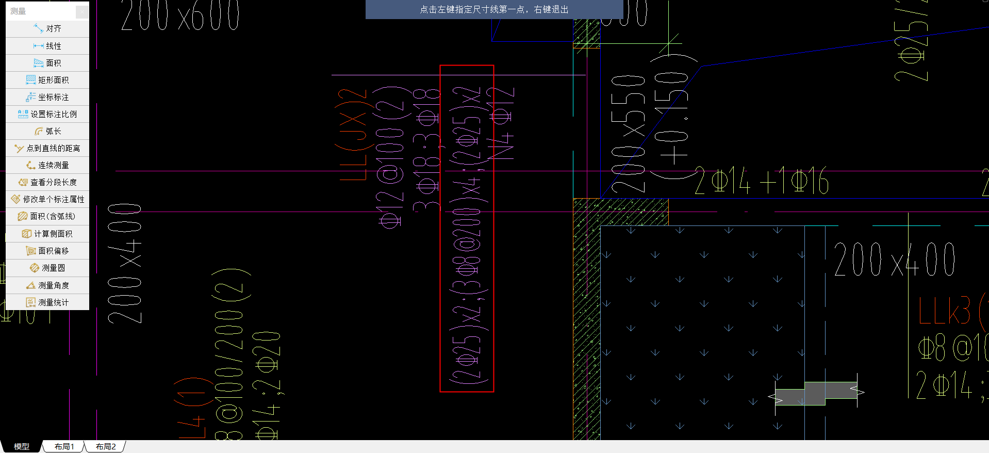This screenshot has width=989, height=453.
Task: Open the 布局2 layout tab
Action: click(x=106, y=446)
